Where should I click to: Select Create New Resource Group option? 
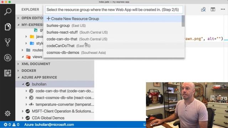point(113,19)
